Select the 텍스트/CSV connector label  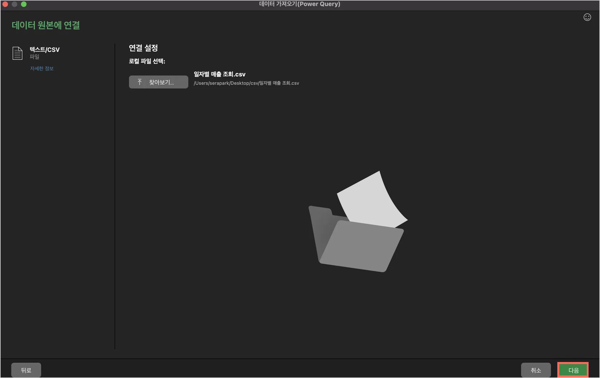click(x=45, y=49)
